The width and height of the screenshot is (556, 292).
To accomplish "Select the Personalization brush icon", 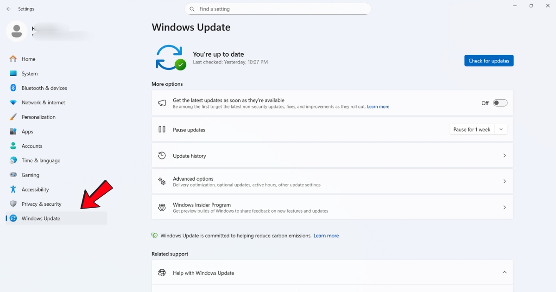I will 13,117.
